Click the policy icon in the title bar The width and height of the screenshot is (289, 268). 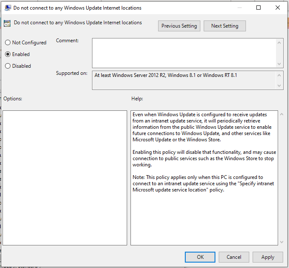point(7,8)
